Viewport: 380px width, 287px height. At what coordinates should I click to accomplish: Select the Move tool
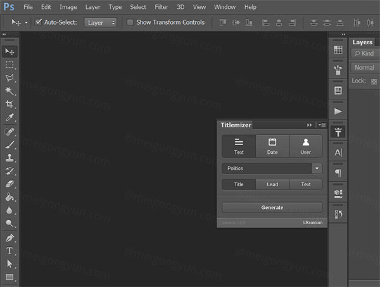(x=9, y=51)
